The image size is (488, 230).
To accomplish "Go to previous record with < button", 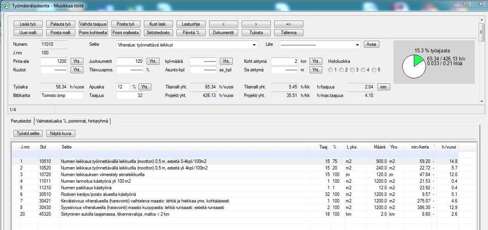I will pyautogui.click(x=224, y=24).
